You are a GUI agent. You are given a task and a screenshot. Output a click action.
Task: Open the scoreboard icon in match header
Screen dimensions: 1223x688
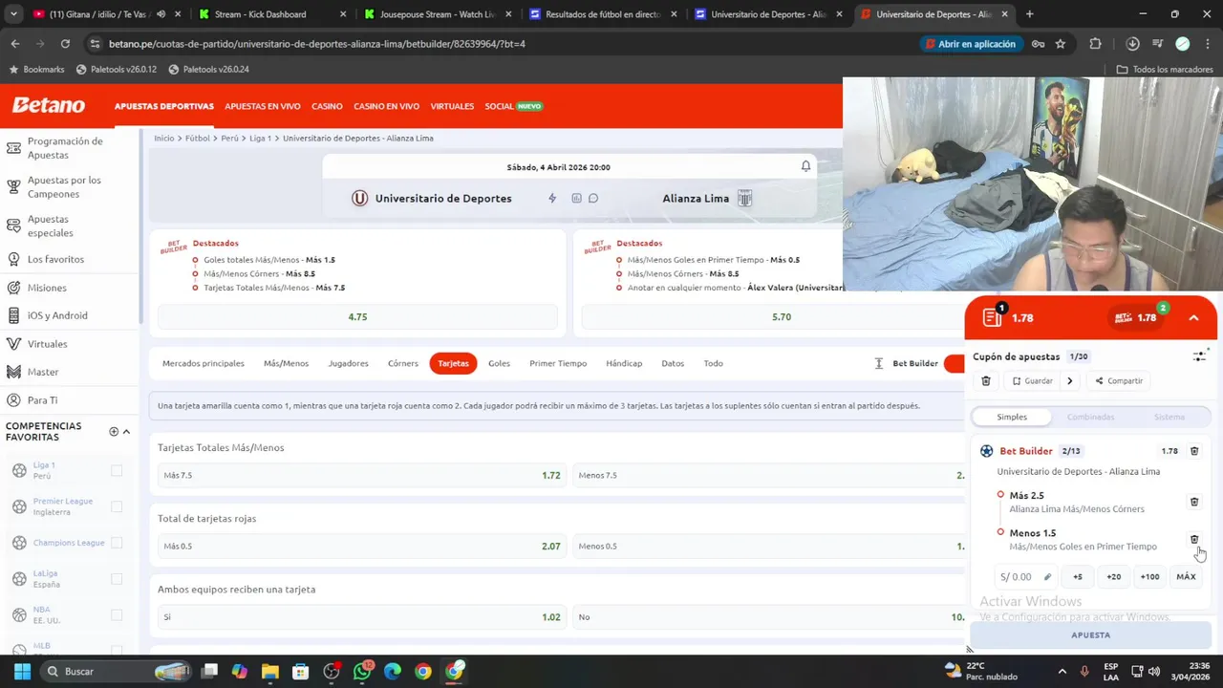point(576,199)
